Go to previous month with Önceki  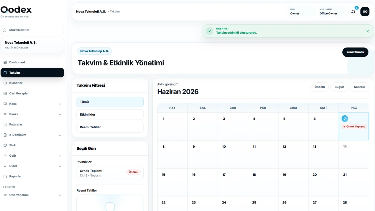[319, 87]
